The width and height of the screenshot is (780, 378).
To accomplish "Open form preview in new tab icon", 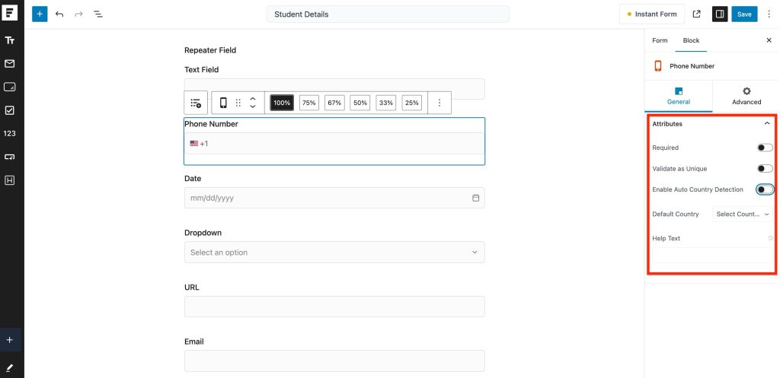I will tap(696, 14).
